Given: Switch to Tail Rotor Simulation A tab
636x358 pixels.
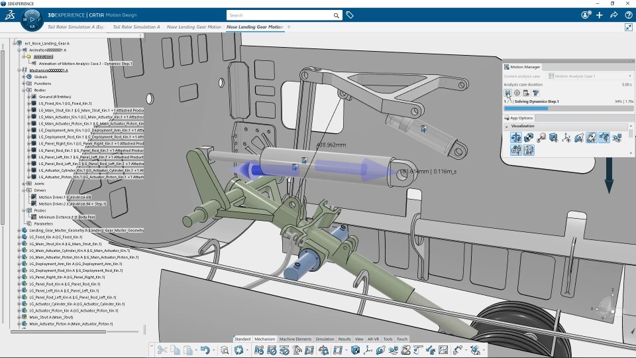Looking at the screenshot, I should point(136,27).
